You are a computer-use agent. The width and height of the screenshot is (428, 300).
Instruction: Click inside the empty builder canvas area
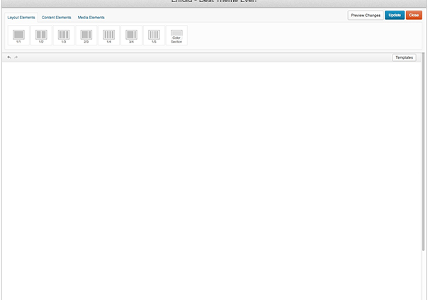point(213,177)
